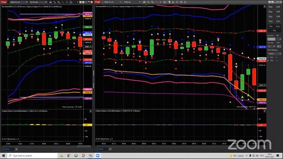Screen dimensions: 283x159
Task: Open weather widget in taskbar
Action: tap(237, 155)
